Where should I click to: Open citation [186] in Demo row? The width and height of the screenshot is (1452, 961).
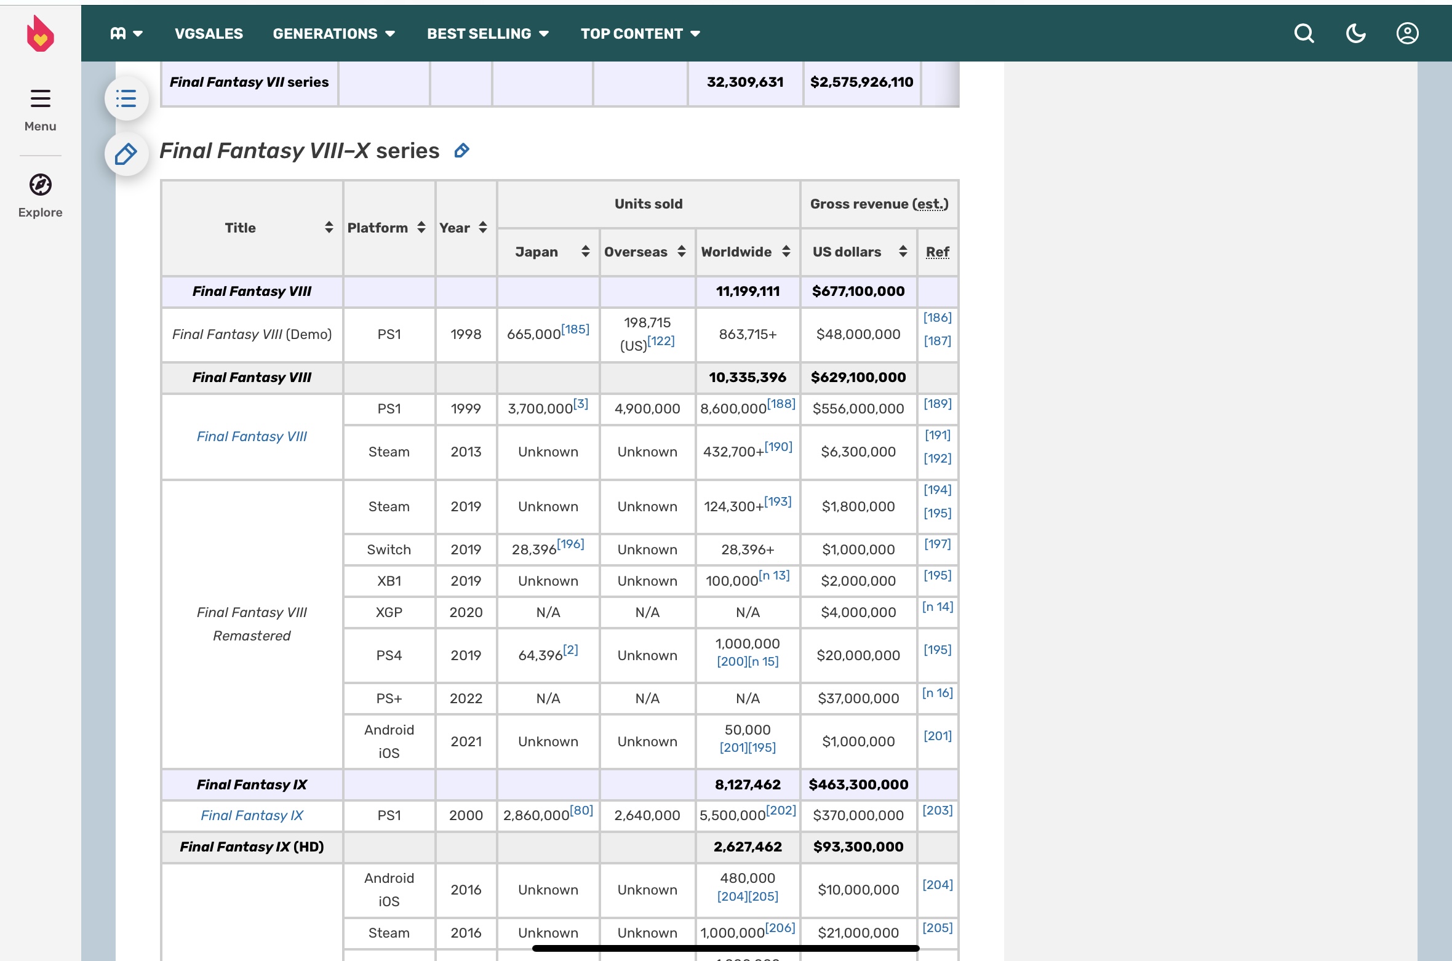[x=938, y=317]
